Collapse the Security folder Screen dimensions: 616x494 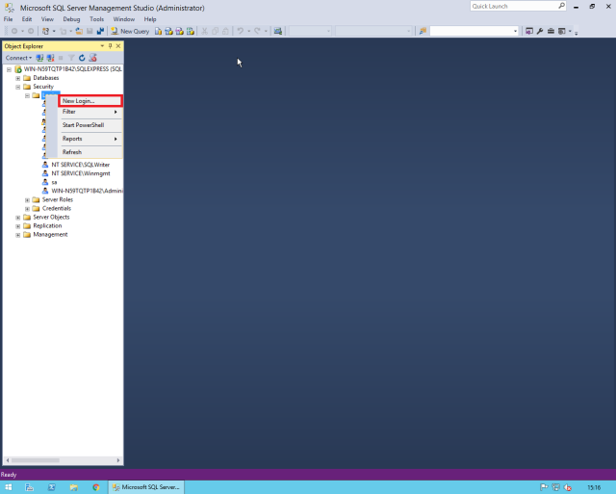pos(17,87)
